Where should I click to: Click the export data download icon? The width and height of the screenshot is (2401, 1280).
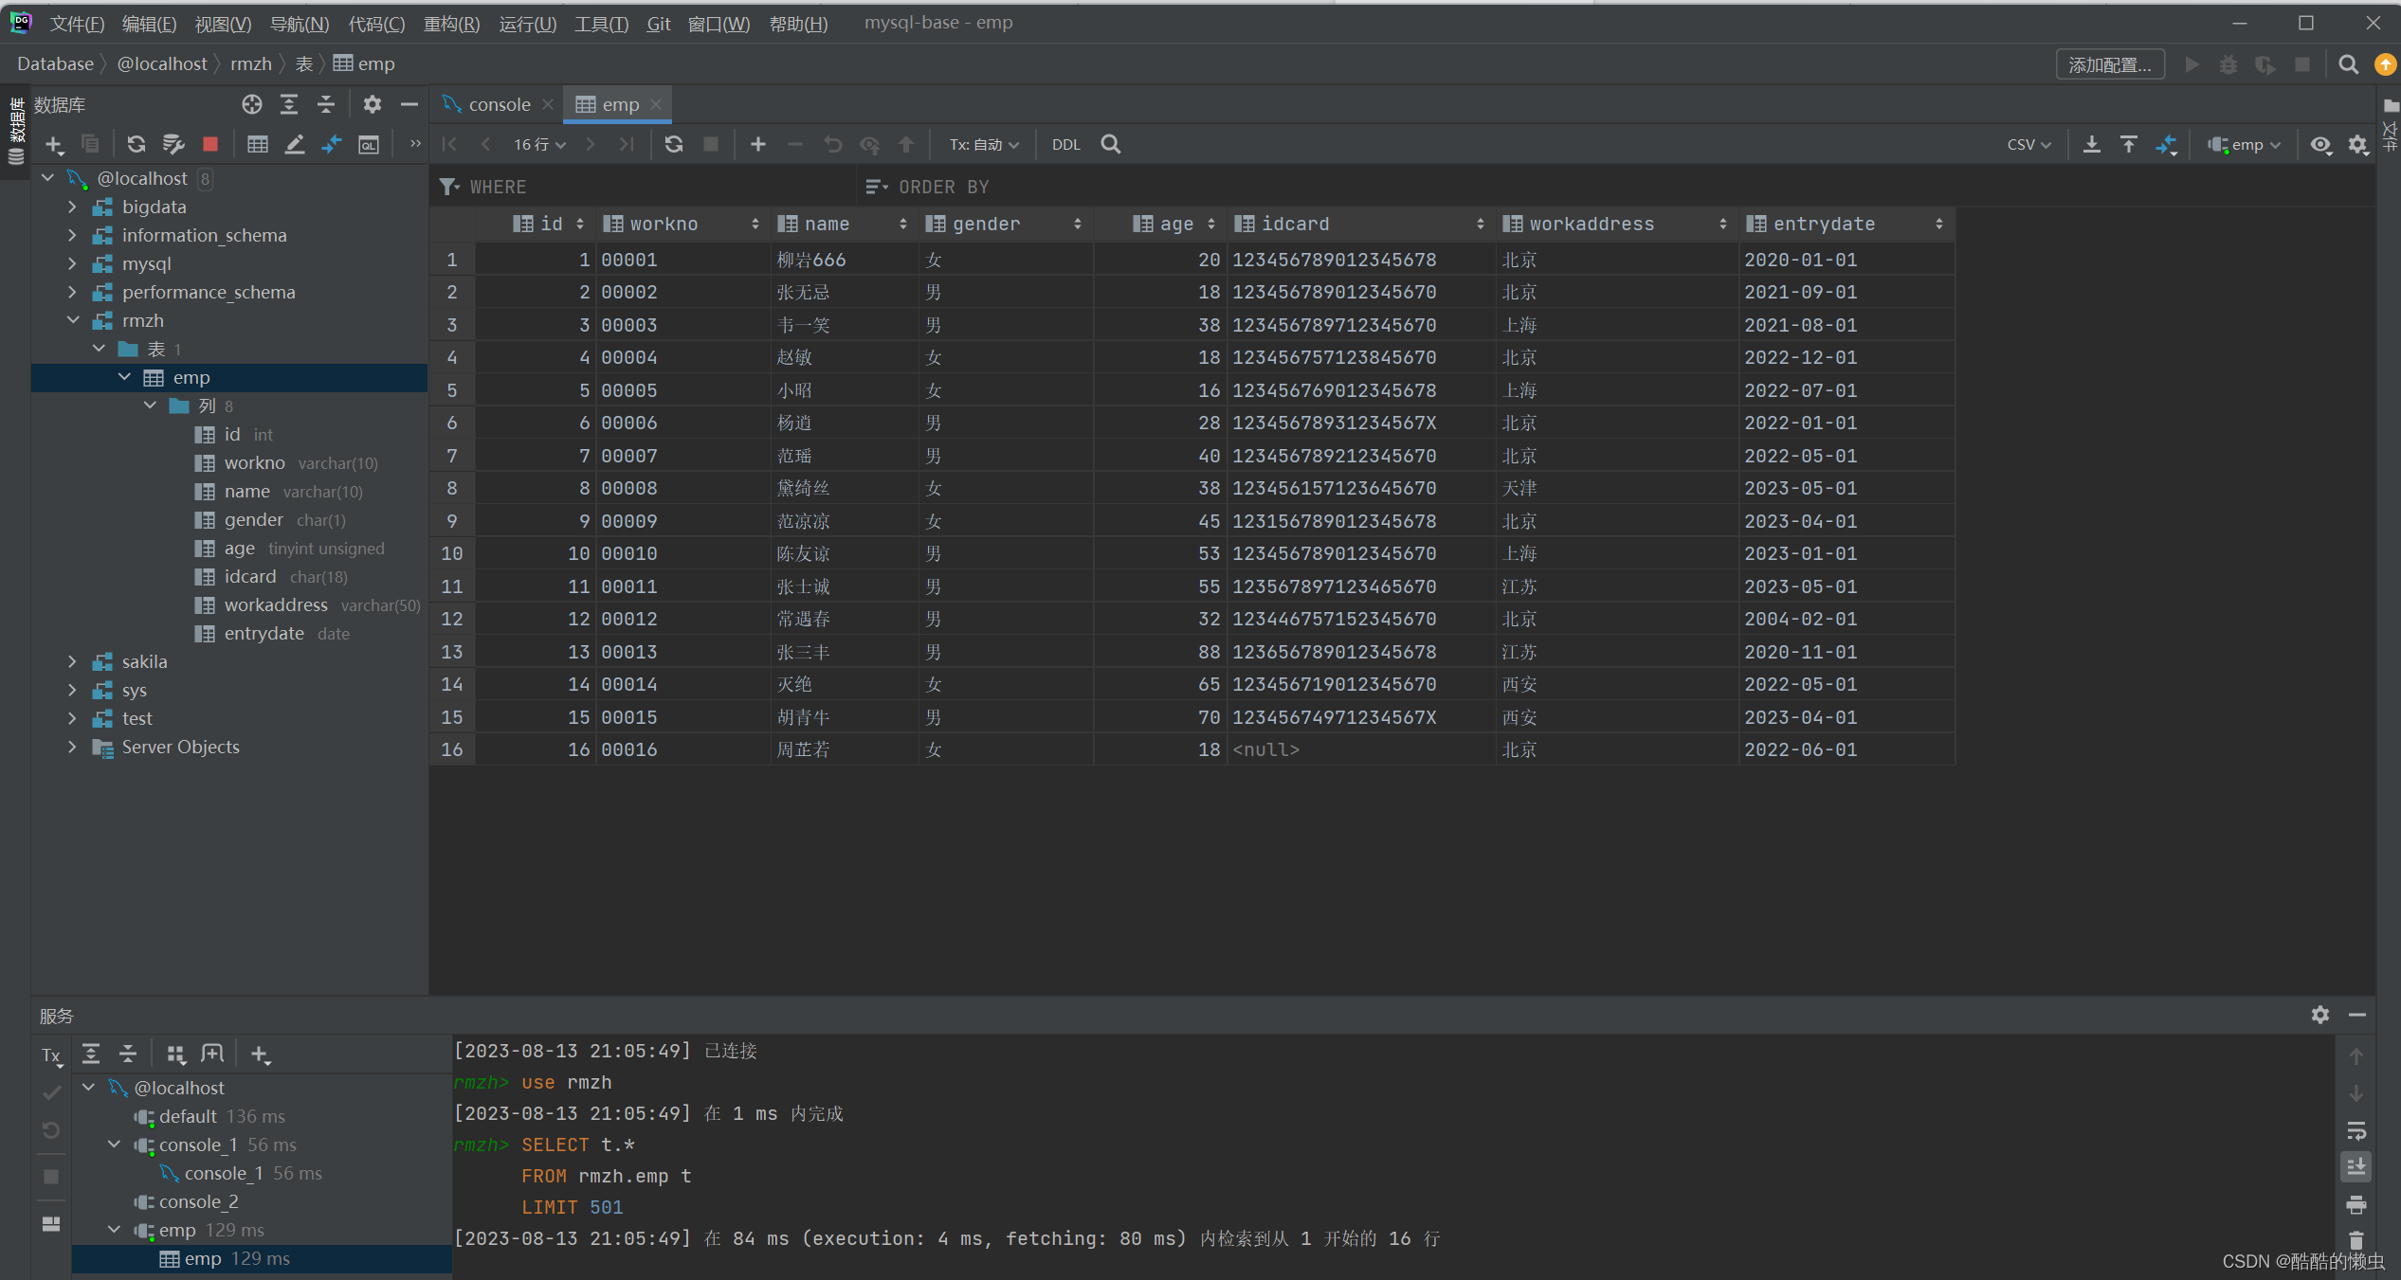click(2091, 144)
